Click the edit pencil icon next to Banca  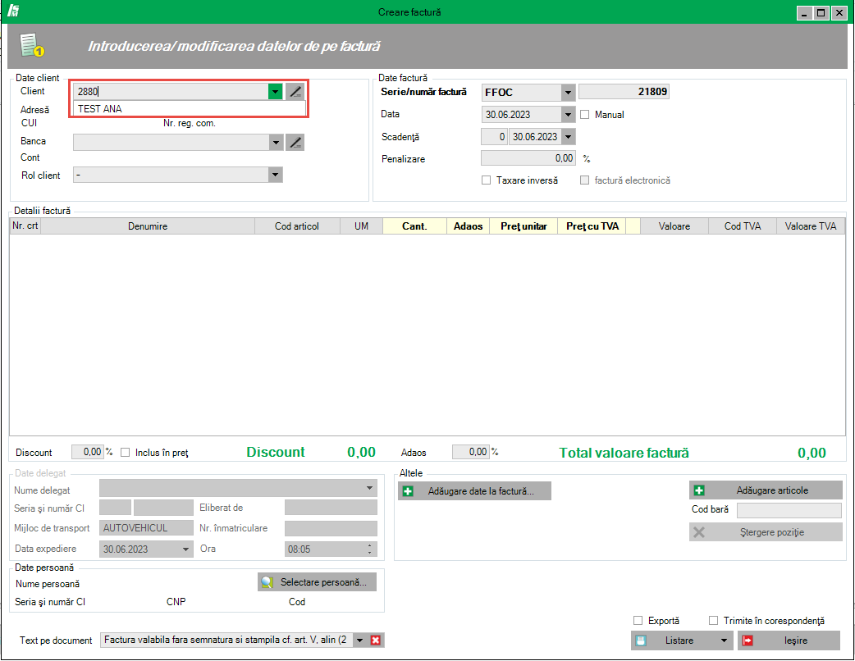(x=295, y=143)
